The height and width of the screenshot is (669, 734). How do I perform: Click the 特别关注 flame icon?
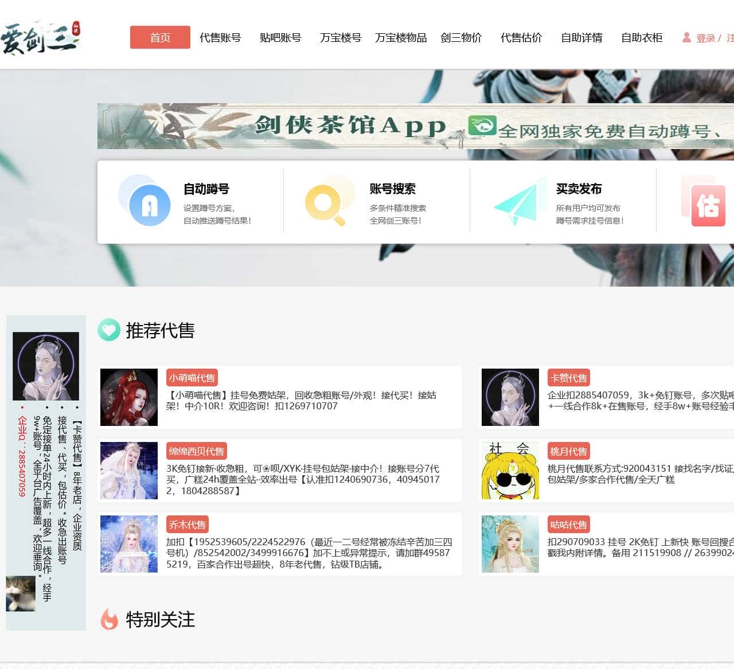click(x=109, y=619)
